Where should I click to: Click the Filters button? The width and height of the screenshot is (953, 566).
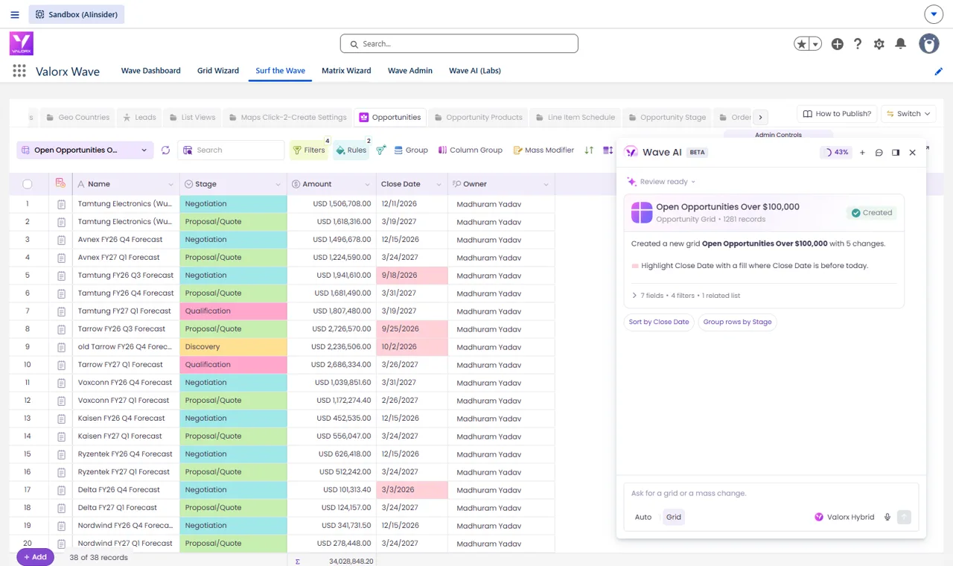[308, 150]
